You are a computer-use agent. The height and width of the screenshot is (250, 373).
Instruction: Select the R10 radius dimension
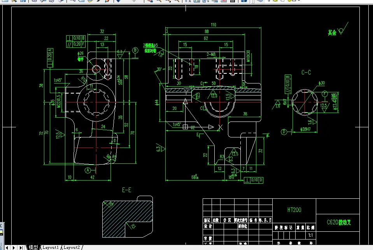tap(84, 79)
